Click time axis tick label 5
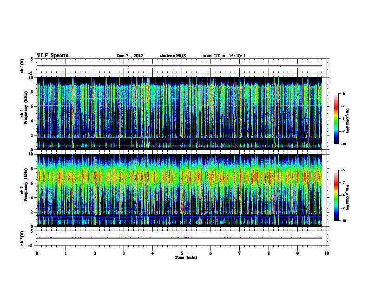Screen dimensions: 368x284 tap(182, 253)
